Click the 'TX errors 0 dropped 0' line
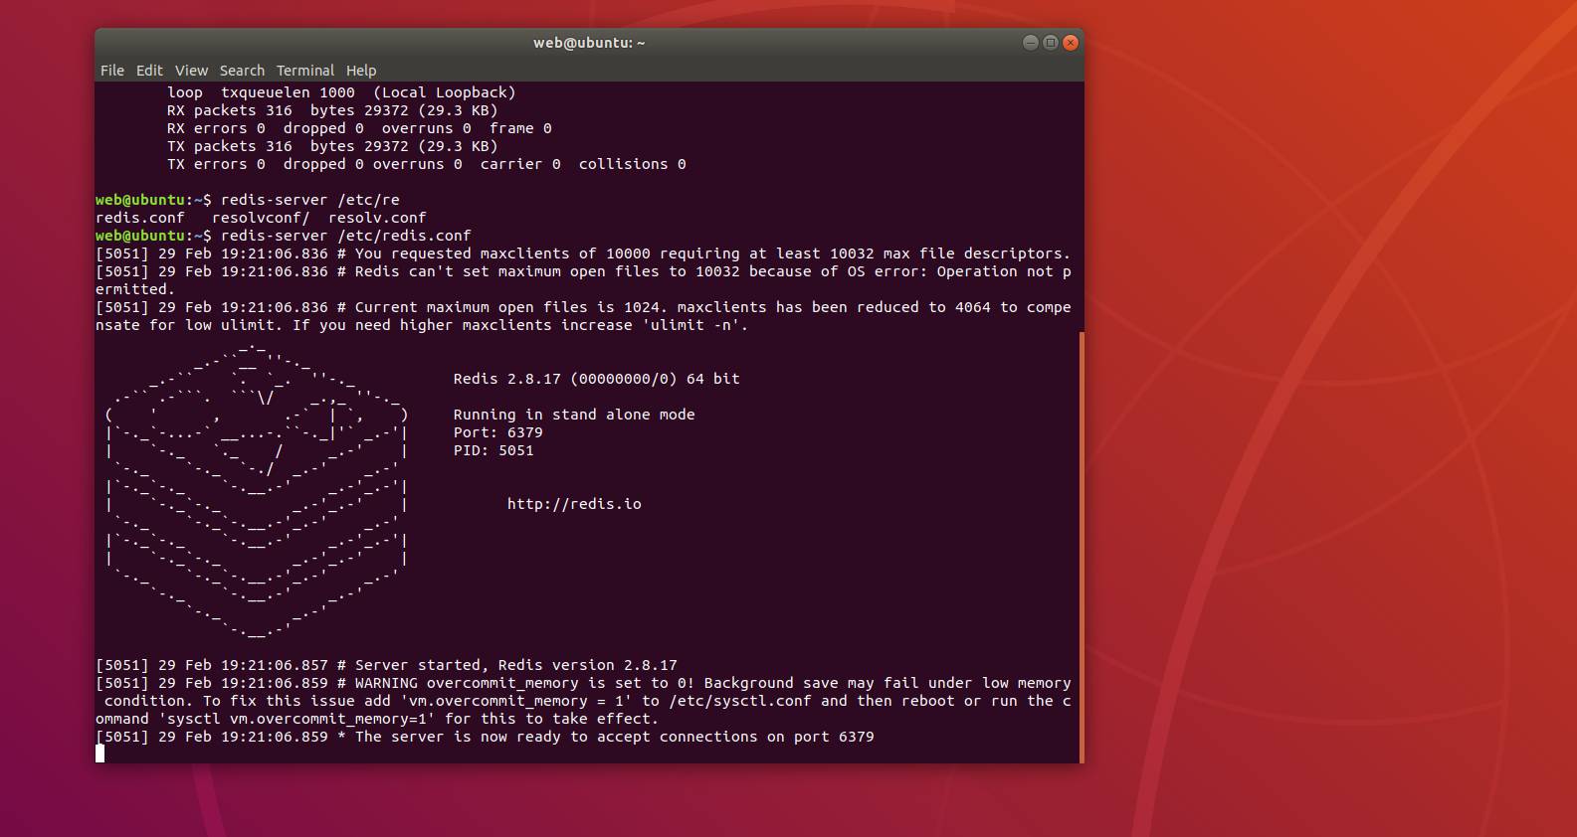This screenshot has height=837, width=1577. tap(427, 164)
